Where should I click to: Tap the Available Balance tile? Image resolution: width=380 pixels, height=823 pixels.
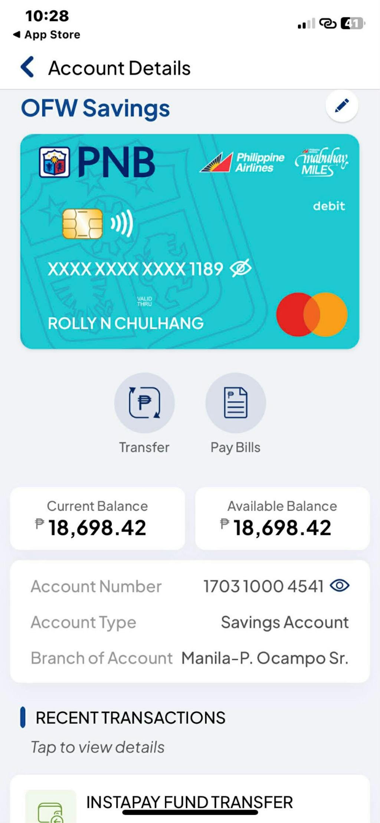click(x=282, y=518)
